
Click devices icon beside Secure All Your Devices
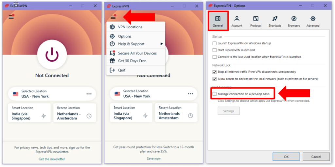112,53
